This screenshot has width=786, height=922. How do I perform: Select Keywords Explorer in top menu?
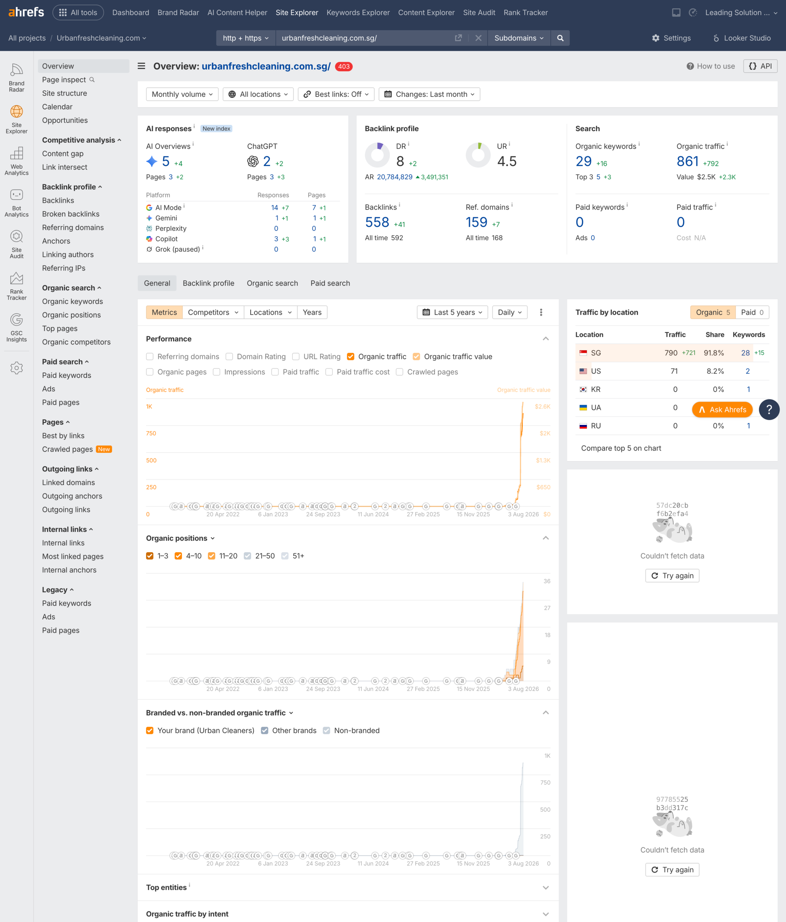point(358,13)
